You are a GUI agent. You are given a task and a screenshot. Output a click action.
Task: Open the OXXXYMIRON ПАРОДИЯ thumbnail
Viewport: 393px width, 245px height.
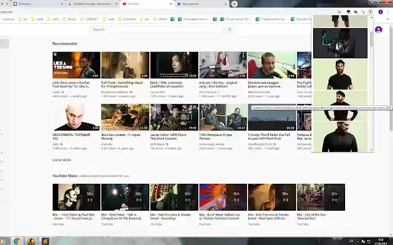pyautogui.click(x=76, y=117)
